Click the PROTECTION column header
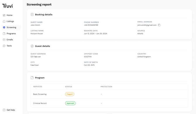Screen dimensions: 196x114 [x=106, y=86]
